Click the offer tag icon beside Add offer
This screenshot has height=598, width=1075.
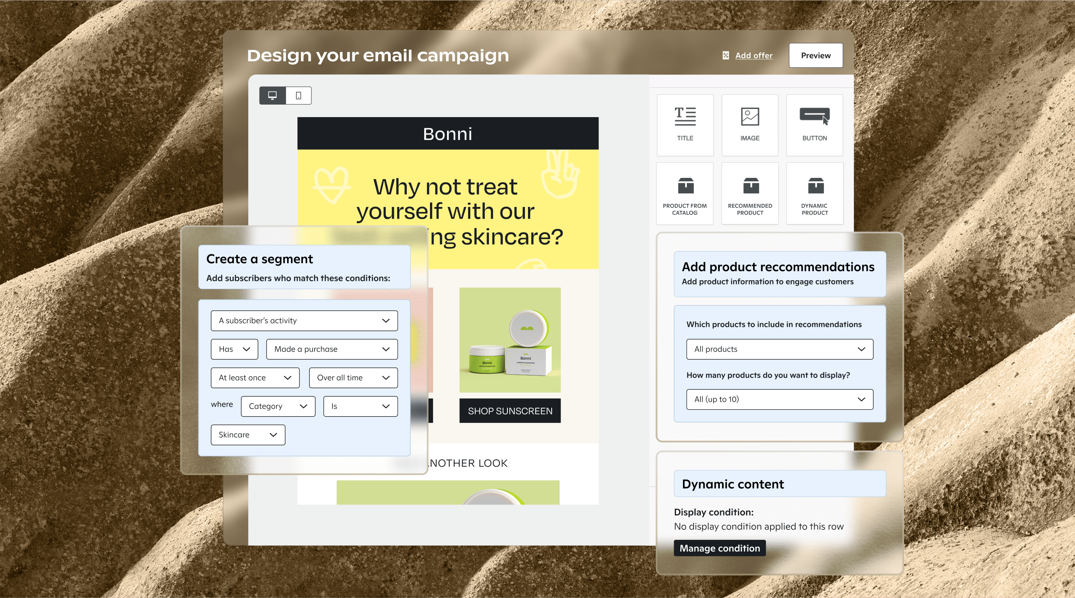click(x=726, y=55)
